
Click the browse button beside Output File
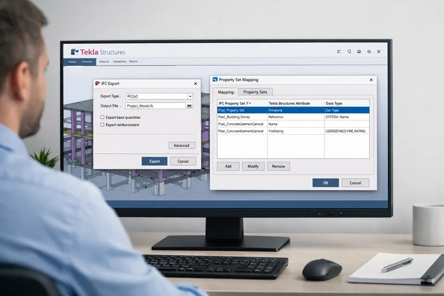click(x=190, y=106)
